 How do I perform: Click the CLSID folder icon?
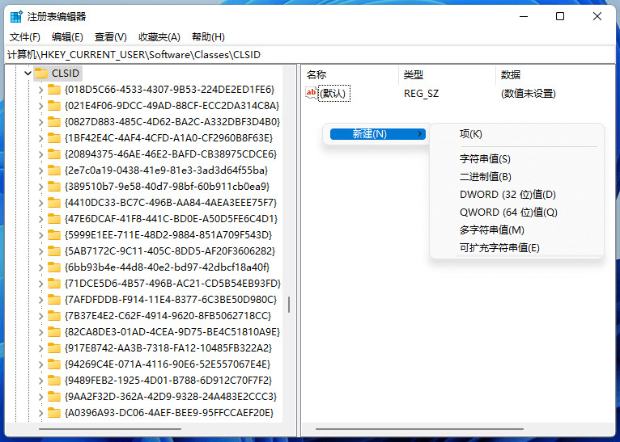(x=40, y=74)
